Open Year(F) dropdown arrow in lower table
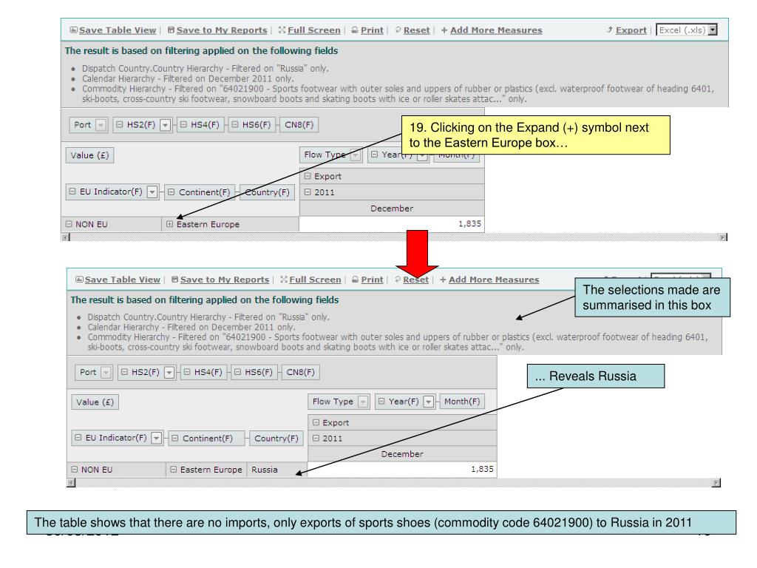This screenshot has height=568, width=757. coord(428,402)
